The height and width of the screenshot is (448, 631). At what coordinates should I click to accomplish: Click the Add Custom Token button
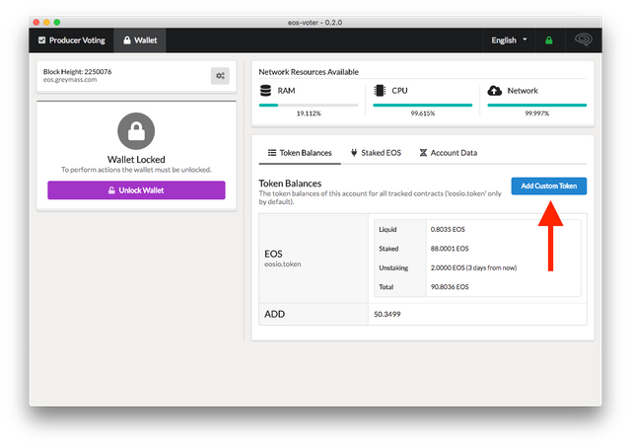pyautogui.click(x=548, y=187)
